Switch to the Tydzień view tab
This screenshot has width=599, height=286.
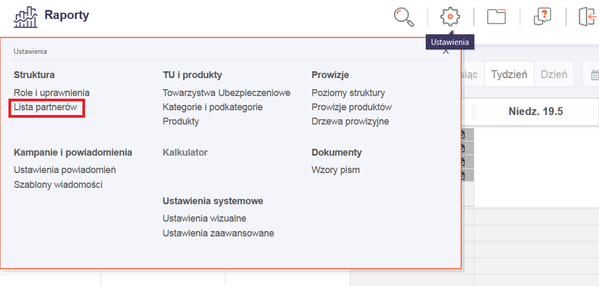[x=509, y=74]
